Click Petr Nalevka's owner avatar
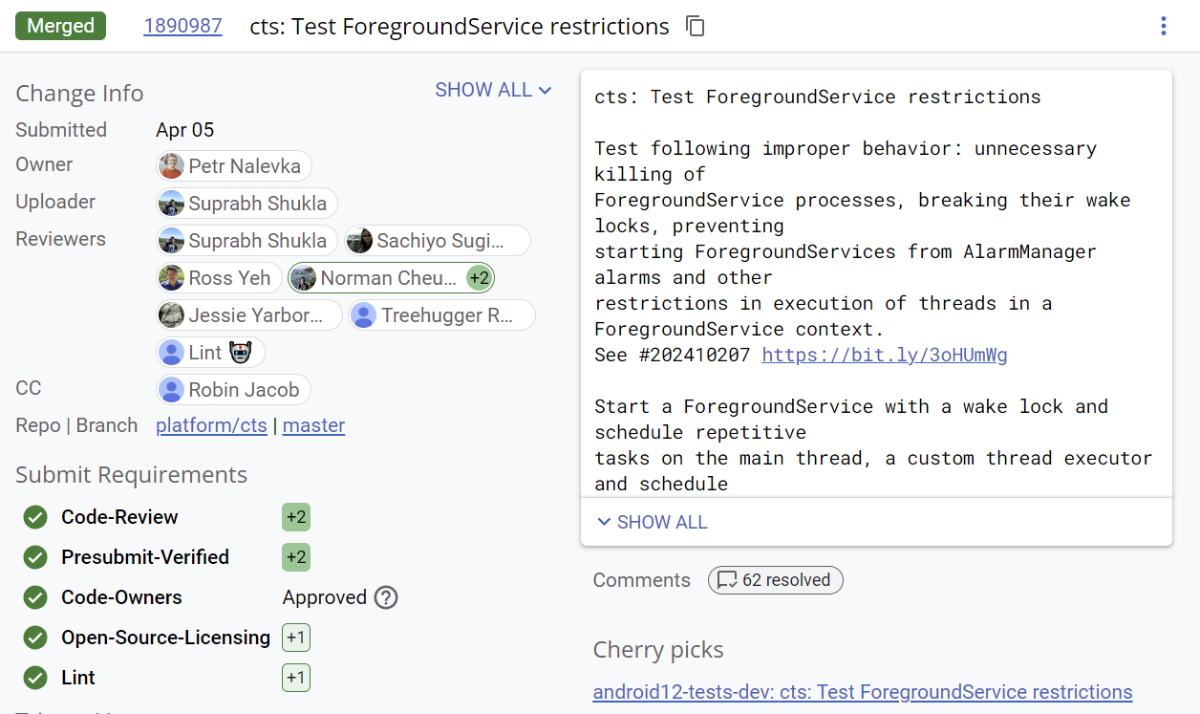Image resolution: width=1200 pixels, height=714 pixels. [x=170, y=165]
